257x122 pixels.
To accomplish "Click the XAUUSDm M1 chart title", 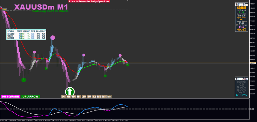I will pyautogui.click(x=41, y=7).
